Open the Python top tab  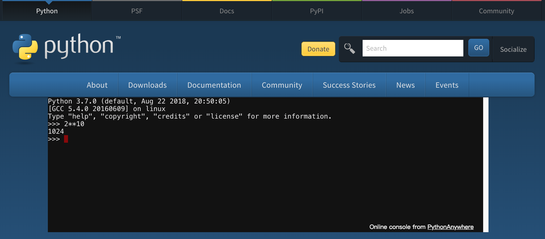pyautogui.click(x=47, y=11)
